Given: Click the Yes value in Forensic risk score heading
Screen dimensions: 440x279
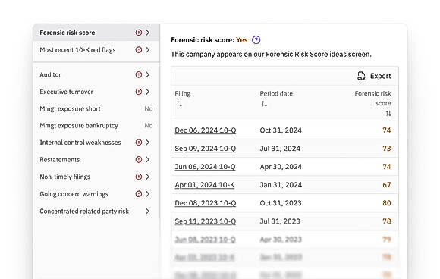Looking at the screenshot, I should (241, 40).
